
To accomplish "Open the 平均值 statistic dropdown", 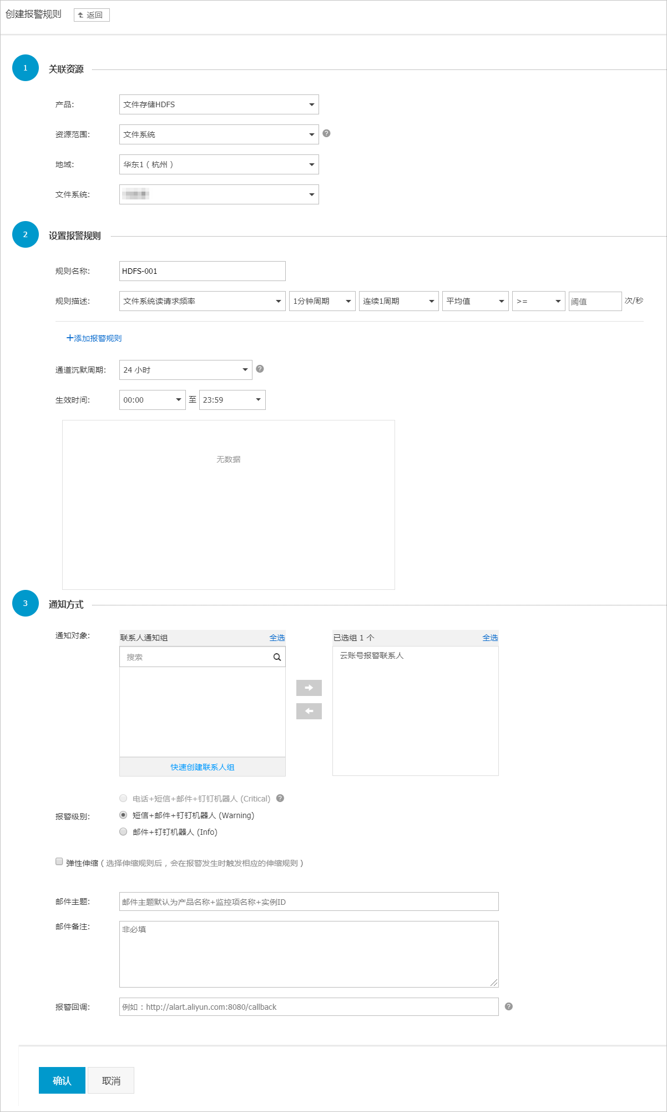I will 476,301.
